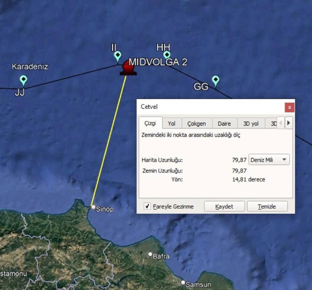Open the Deniz Mili unit dropdown
Image resolution: width=312 pixels, height=290 pixels.
coord(269,160)
